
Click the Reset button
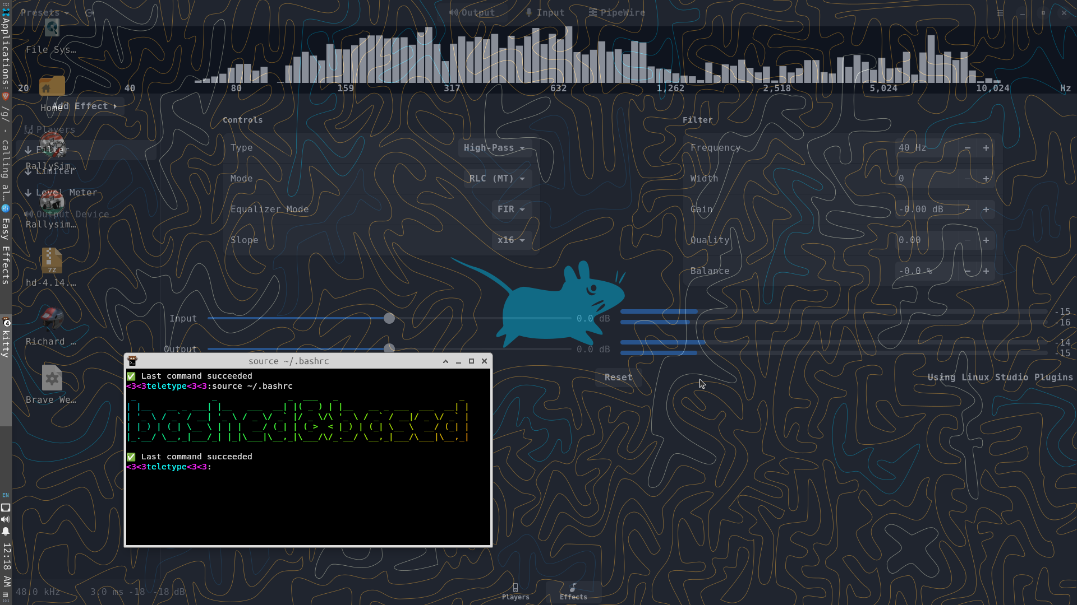pos(618,378)
